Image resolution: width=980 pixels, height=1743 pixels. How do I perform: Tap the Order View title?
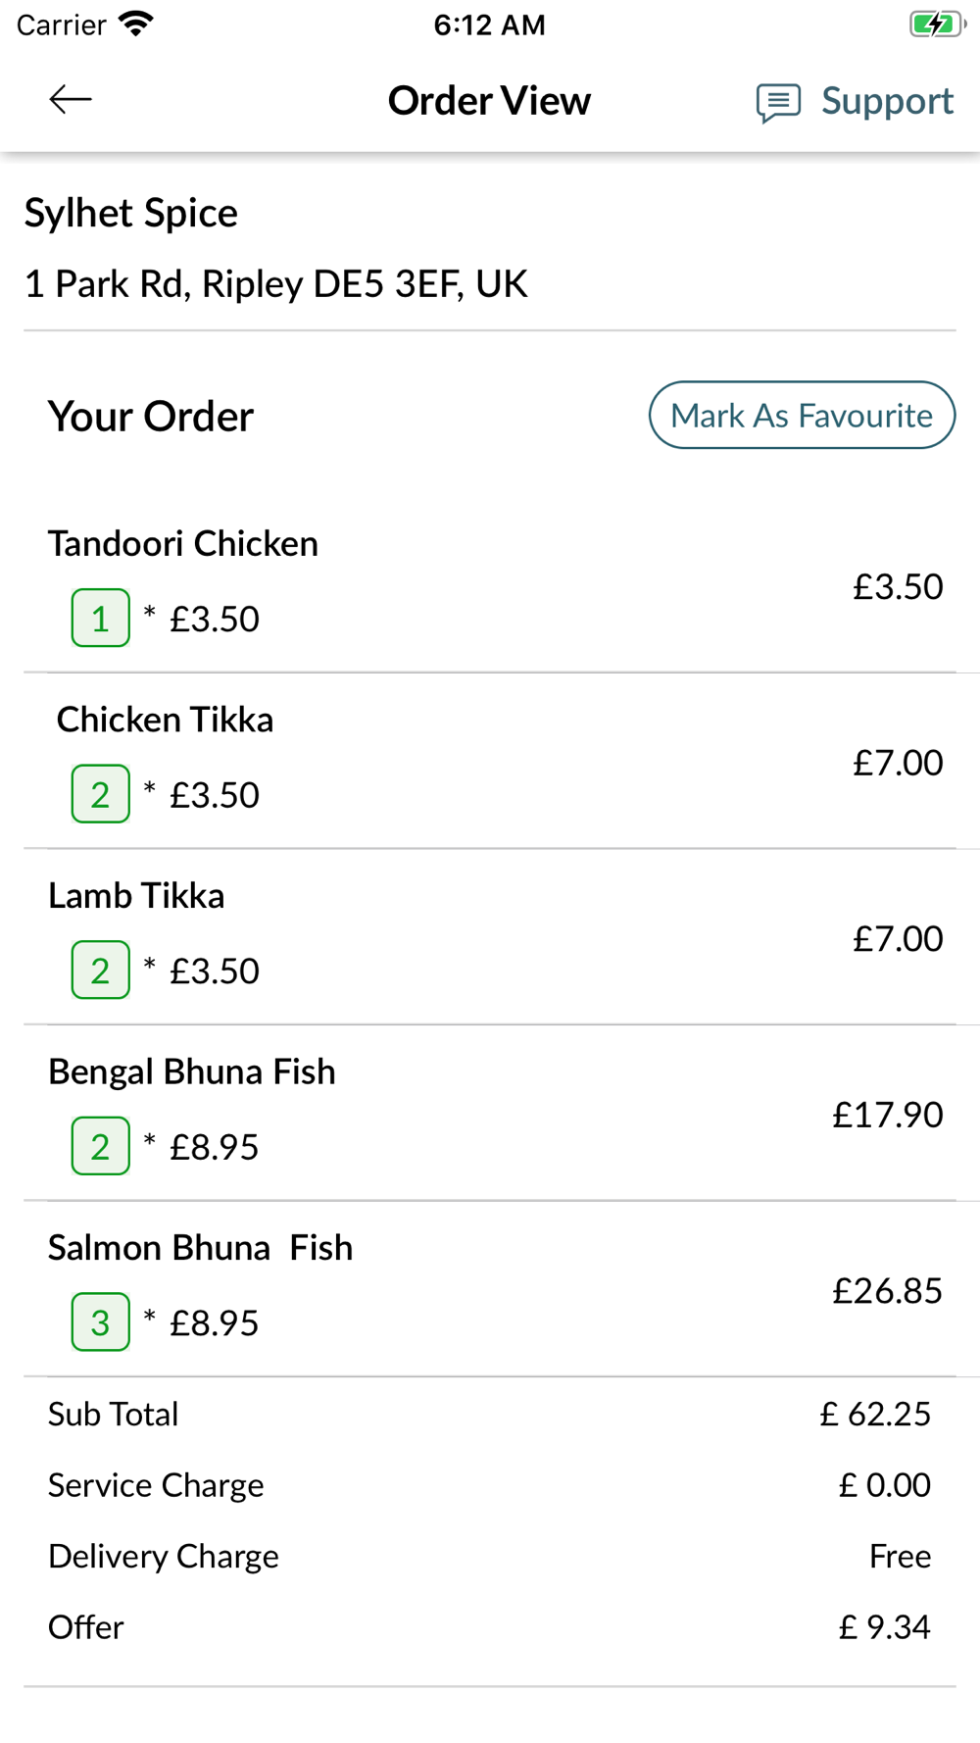coord(489,101)
